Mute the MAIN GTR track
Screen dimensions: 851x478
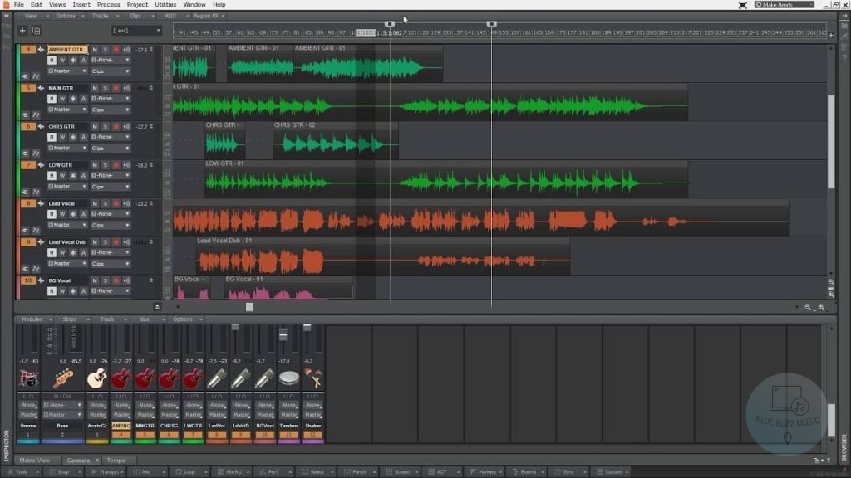[x=95, y=87]
